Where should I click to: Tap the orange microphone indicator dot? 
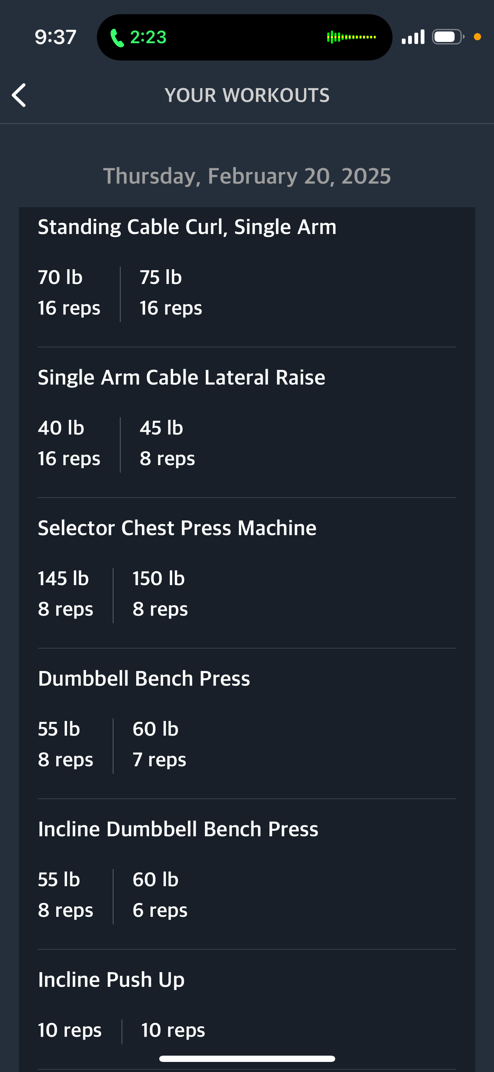(x=477, y=37)
